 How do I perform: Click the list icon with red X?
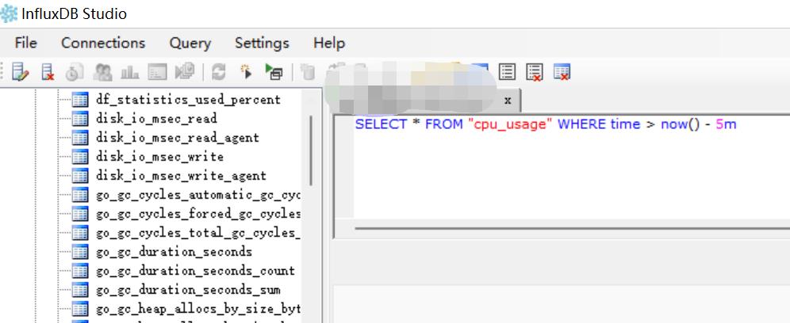(x=535, y=72)
